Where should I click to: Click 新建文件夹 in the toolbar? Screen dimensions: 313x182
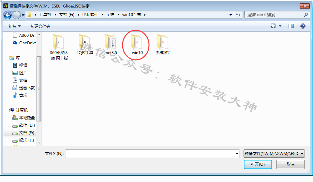[40, 26]
